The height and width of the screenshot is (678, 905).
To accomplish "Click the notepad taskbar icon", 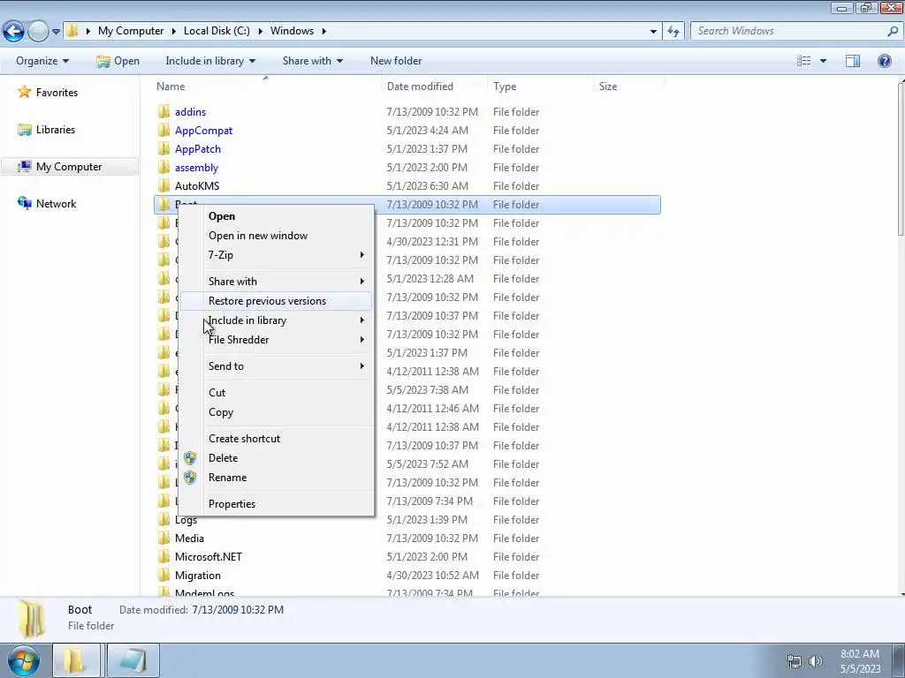I will pos(133,660).
